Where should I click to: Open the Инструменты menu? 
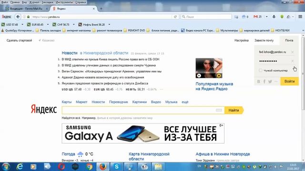(64, 2)
